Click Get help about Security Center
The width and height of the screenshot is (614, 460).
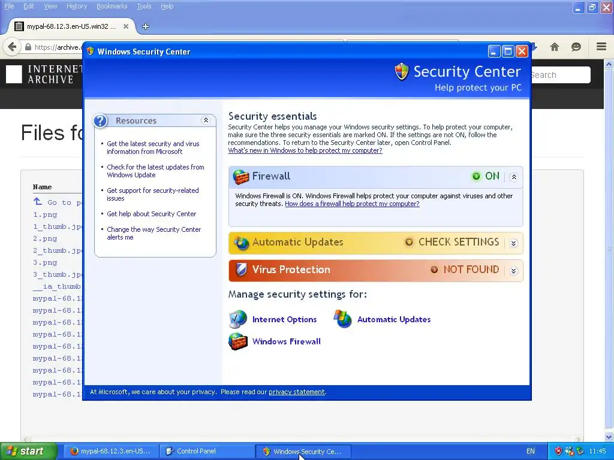point(152,214)
